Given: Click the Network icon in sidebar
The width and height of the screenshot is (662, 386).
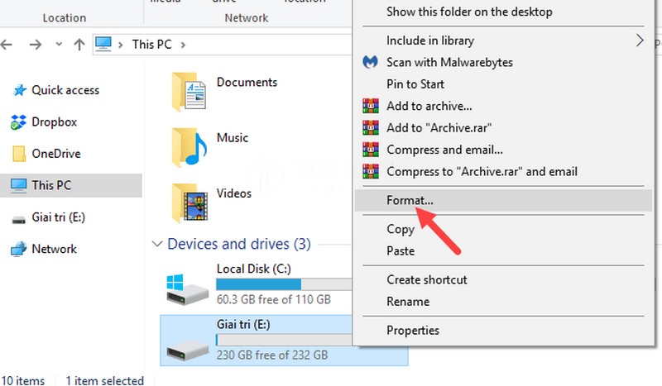Looking at the screenshot, I should (18, 250).
